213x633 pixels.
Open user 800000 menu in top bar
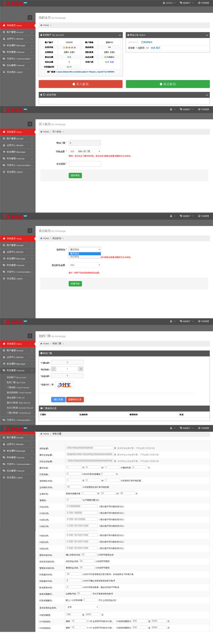(x=169, y=3)
